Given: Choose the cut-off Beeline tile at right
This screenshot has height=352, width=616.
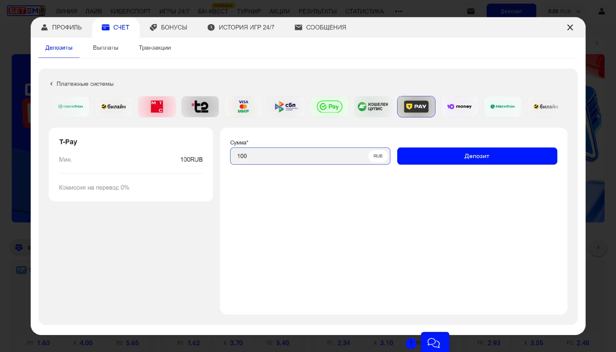Looking at the screenshot, I should click(x=546, y=107).
